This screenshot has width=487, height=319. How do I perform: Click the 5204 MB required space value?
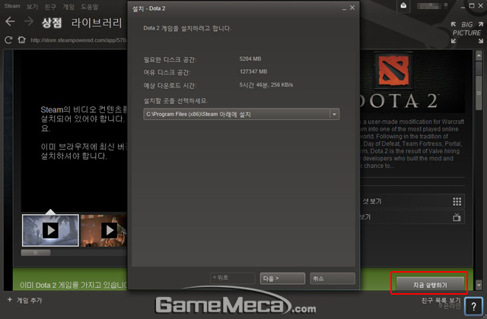click(250, 58)
